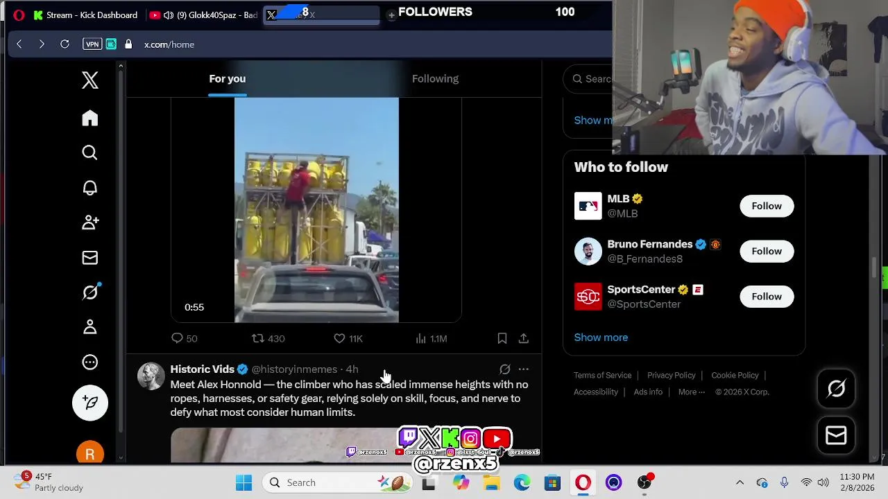
Task: Reply to the video post with 50 replies
Action: 185,338
